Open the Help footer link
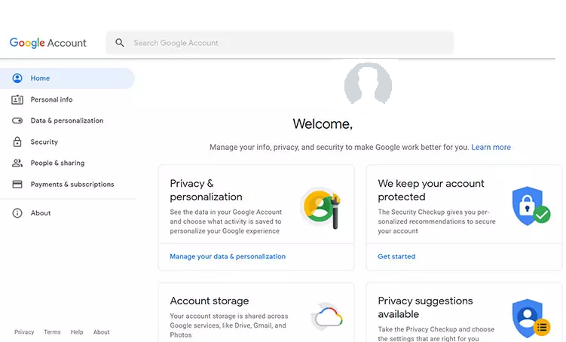The width and height of the screenshot is (566, 342). 77,332
